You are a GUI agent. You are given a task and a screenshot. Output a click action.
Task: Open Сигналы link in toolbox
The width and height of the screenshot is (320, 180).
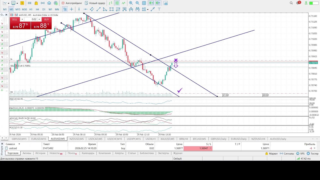click(x=287, y=153)
